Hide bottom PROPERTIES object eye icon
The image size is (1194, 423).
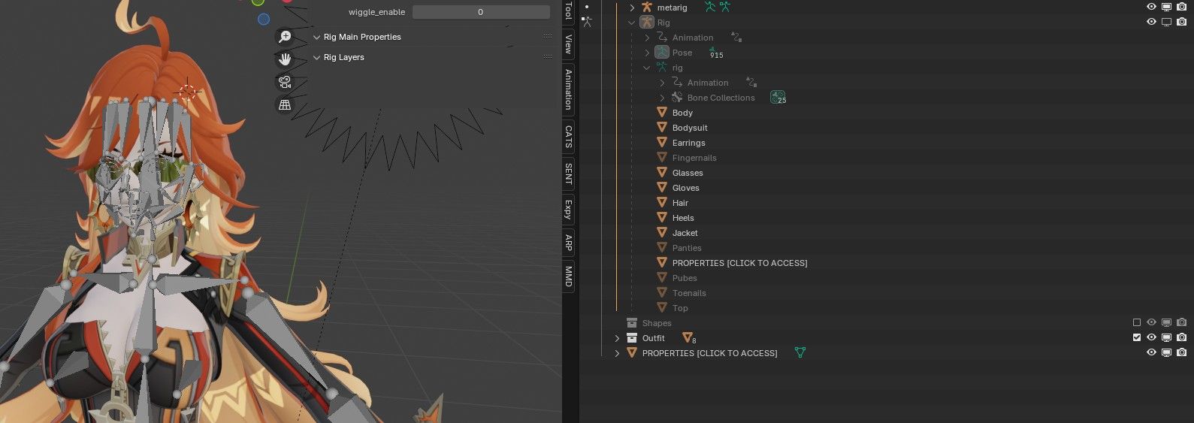click(1151, 353)
